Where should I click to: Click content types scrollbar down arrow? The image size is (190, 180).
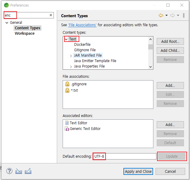click(150, 67)
